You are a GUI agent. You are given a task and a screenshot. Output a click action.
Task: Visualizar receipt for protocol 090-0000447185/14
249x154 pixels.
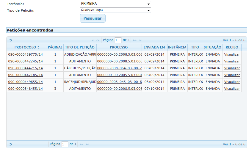(232, 75)
